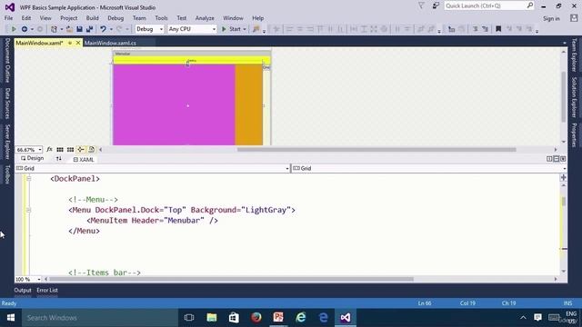
Task: Open the Any CPU platform dropdown
Action: click(192, 29)
